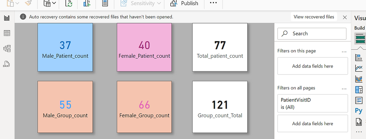Click Add data fields here under page filters
This screenshot has height=139, width=366.
pos(313,66)
